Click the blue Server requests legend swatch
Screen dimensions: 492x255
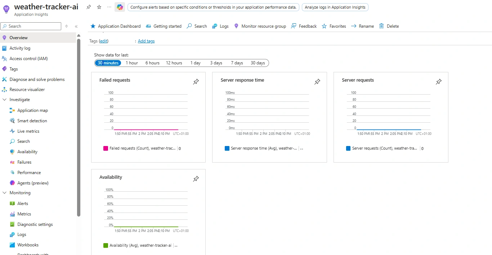348,148
